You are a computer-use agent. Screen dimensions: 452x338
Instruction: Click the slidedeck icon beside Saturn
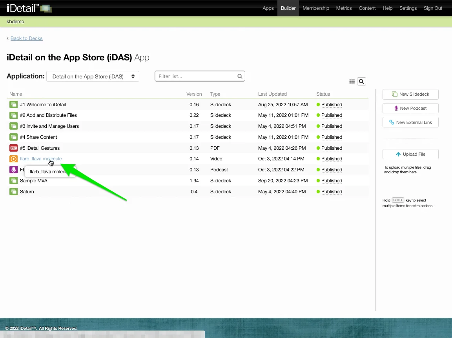tap(14, 192)
